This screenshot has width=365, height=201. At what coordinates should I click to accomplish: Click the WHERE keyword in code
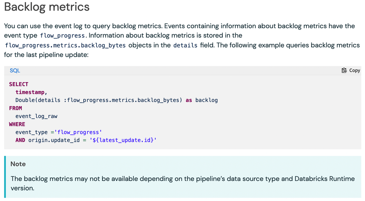pos(17,124)
